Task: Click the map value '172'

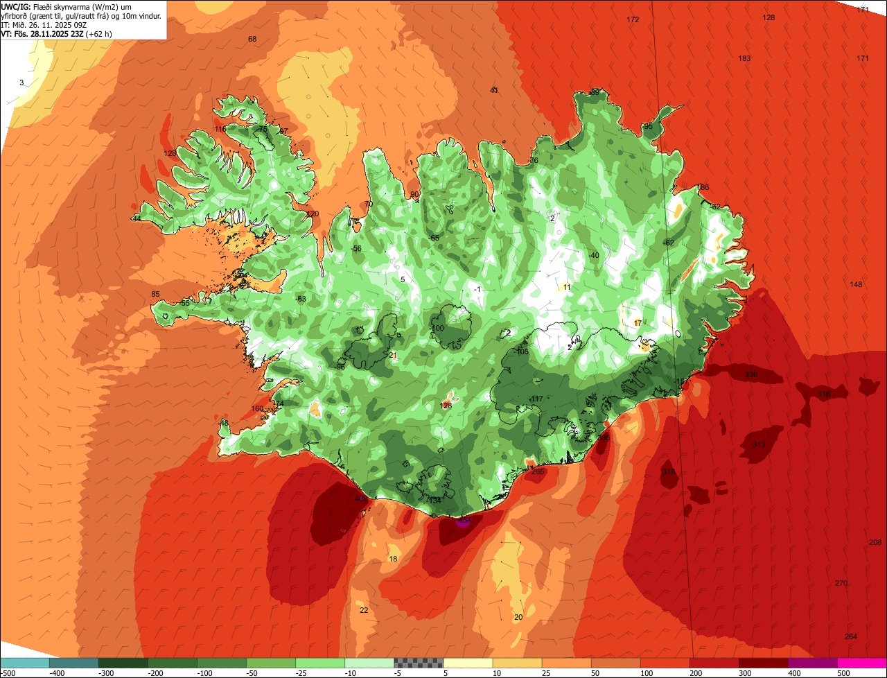Action: 633,19
